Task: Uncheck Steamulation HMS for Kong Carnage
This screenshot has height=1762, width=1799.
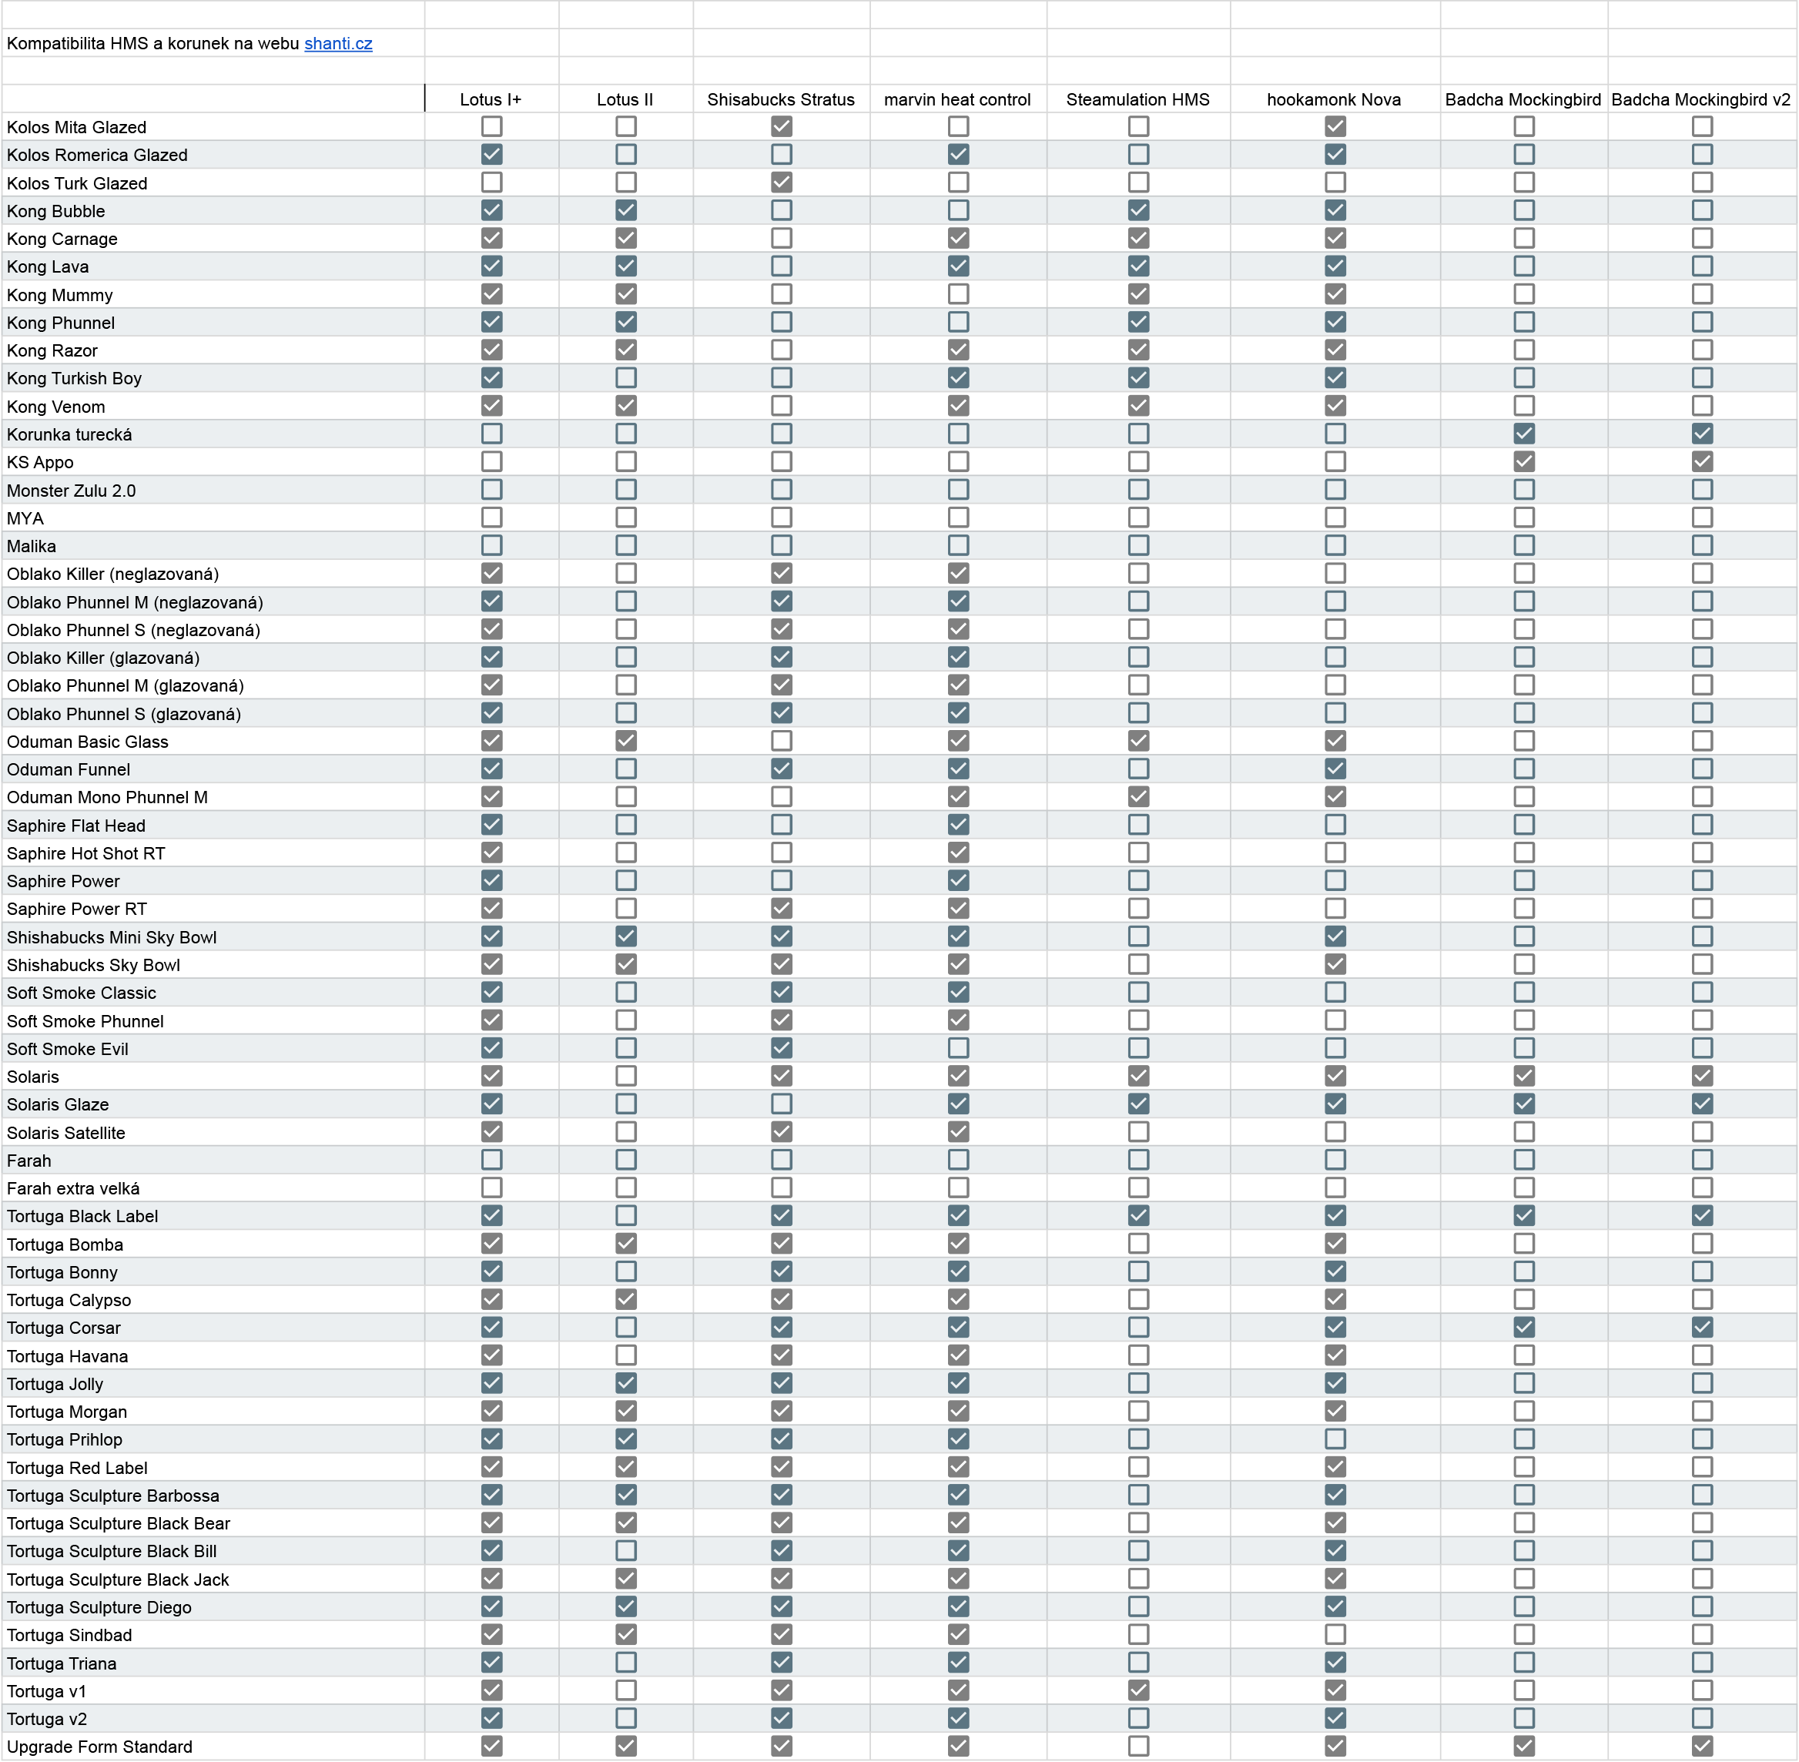Action: pyautogui.click(x=1138, y=238)
